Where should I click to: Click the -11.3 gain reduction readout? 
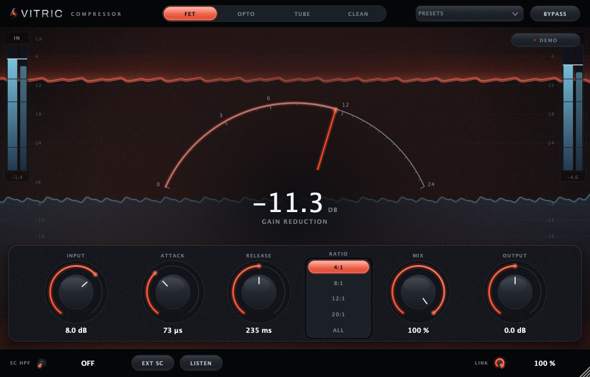click(289, 203)
